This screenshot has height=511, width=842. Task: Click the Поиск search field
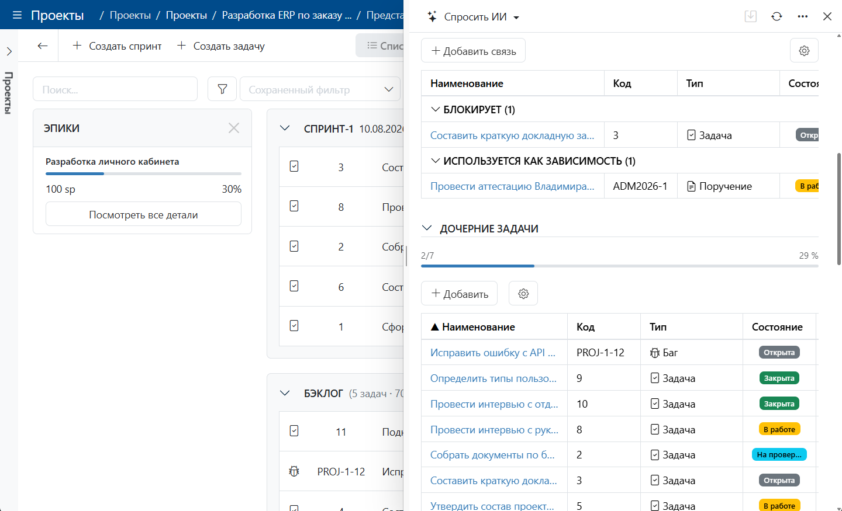tap(115, 89)
